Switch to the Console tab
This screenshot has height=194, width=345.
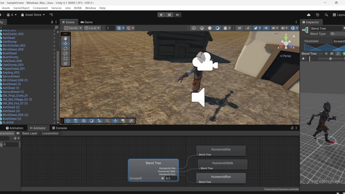coord(59,128)
